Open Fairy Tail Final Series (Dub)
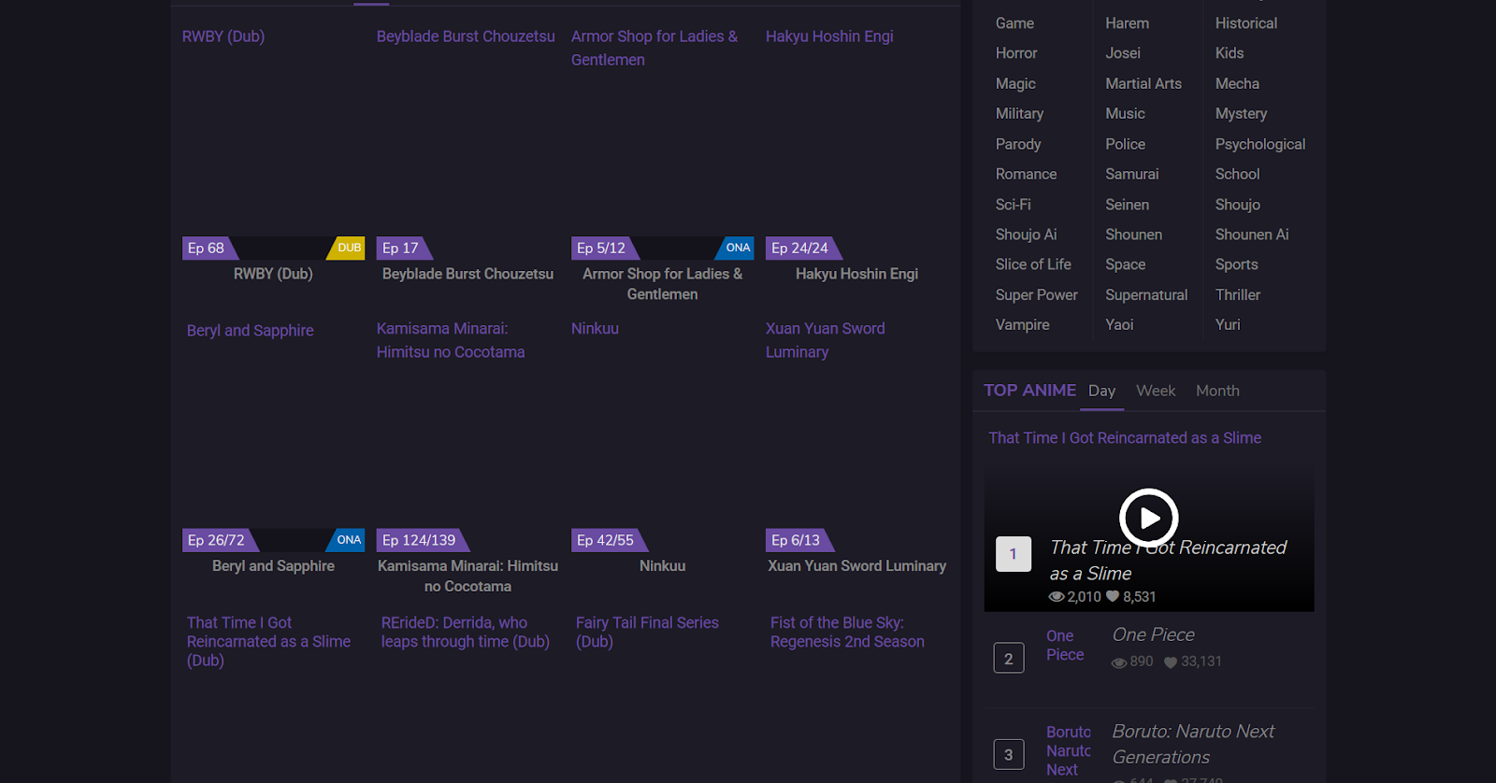 (x=647, y=632)
